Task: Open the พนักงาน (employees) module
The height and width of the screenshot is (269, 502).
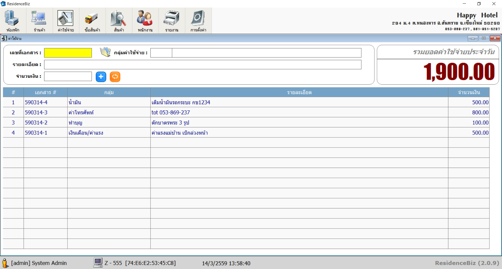Action: tap(145, 21)
